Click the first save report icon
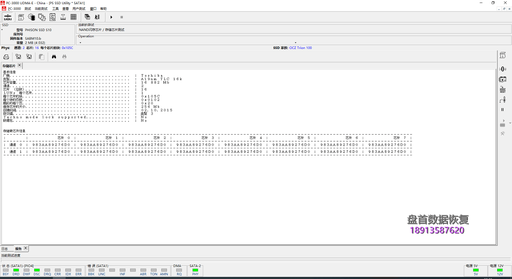512x279 pixels. coord(18,57)
